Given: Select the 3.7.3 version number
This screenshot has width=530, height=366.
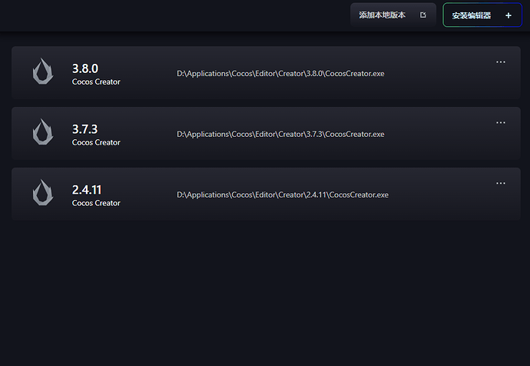Looking at the screenshot, I should [x=84, y=129].
